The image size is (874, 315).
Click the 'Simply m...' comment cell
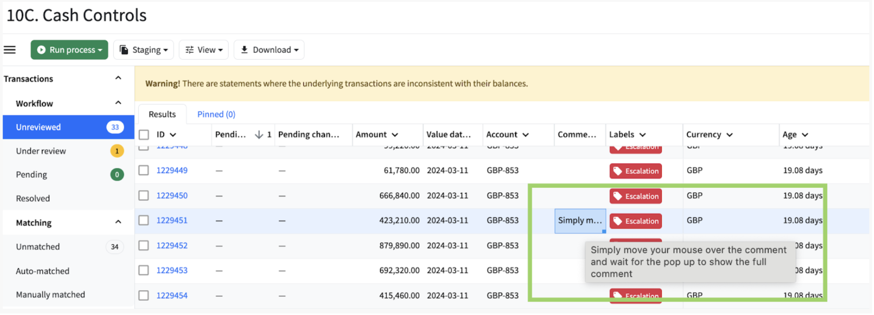580,220
